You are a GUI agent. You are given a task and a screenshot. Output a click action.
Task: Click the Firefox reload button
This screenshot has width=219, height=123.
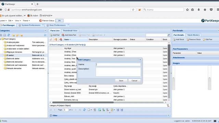click(133, 10)
